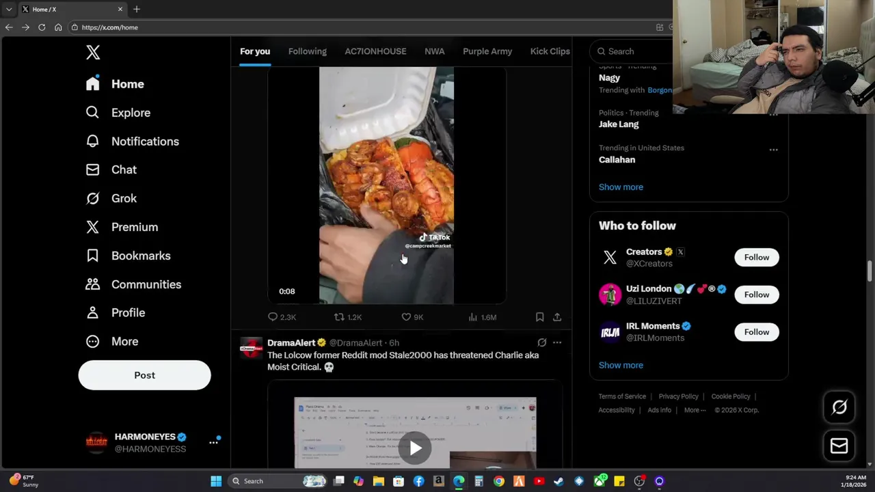Viewport: 875px width, 492px height.
Task: Go back in the browser
Action: [9, 27]
